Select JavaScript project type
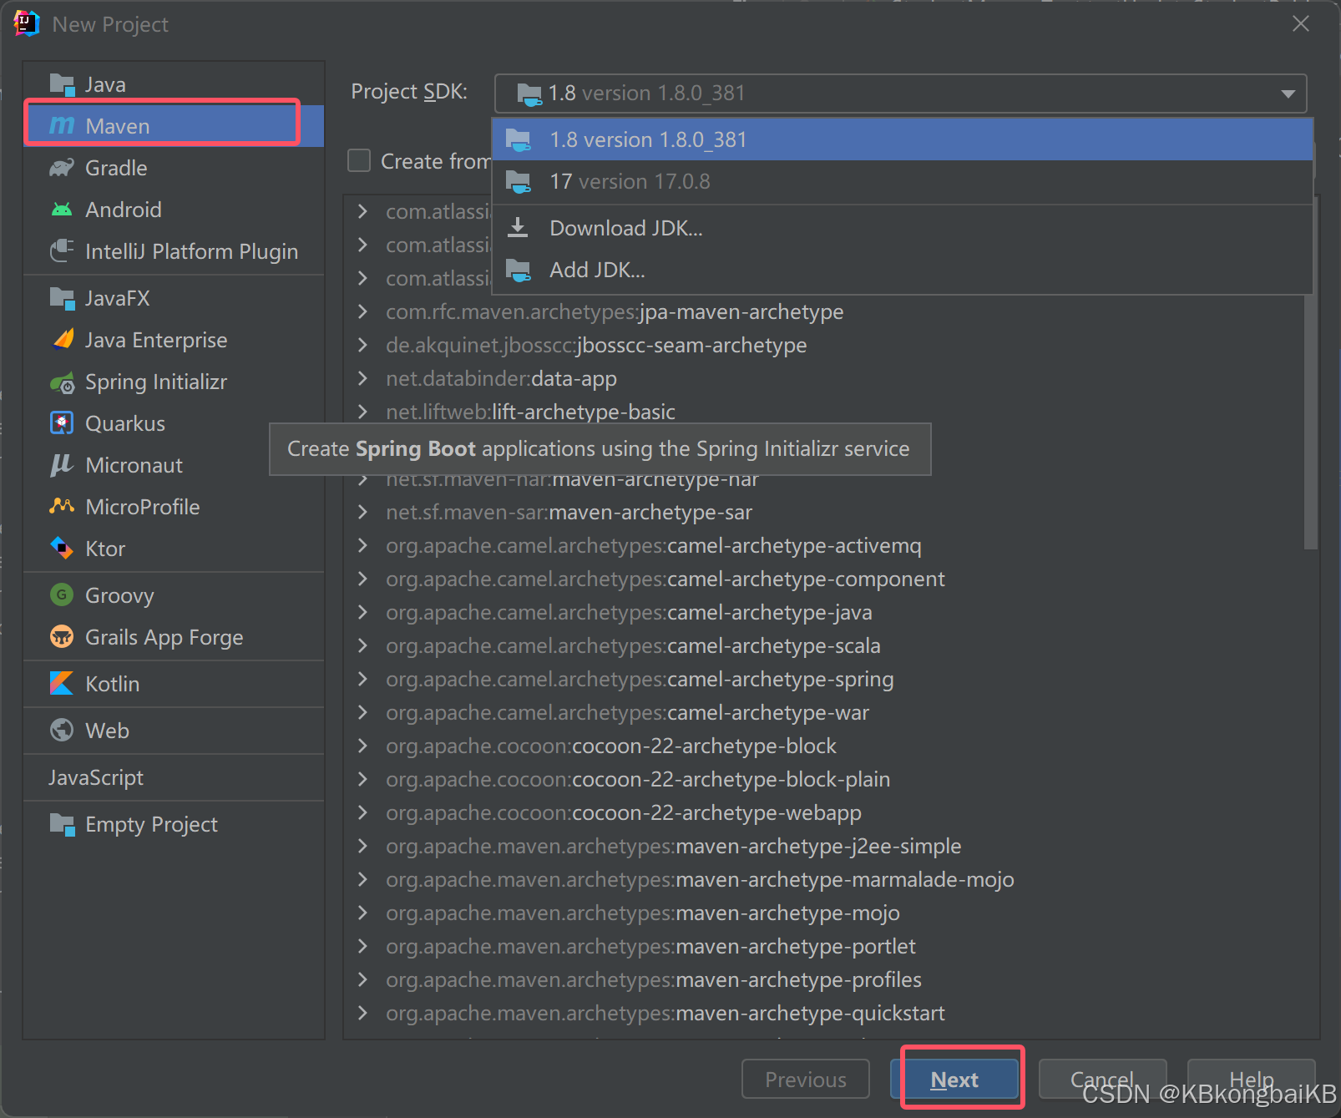 pos(174,777)
